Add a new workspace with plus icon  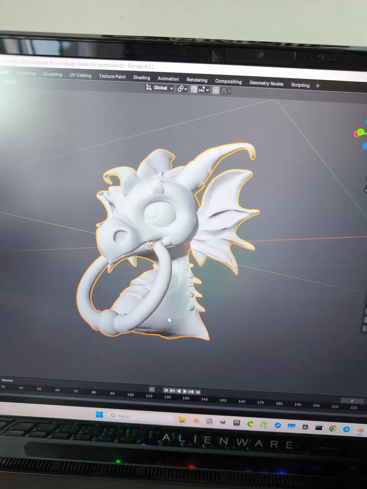(318, 86)
